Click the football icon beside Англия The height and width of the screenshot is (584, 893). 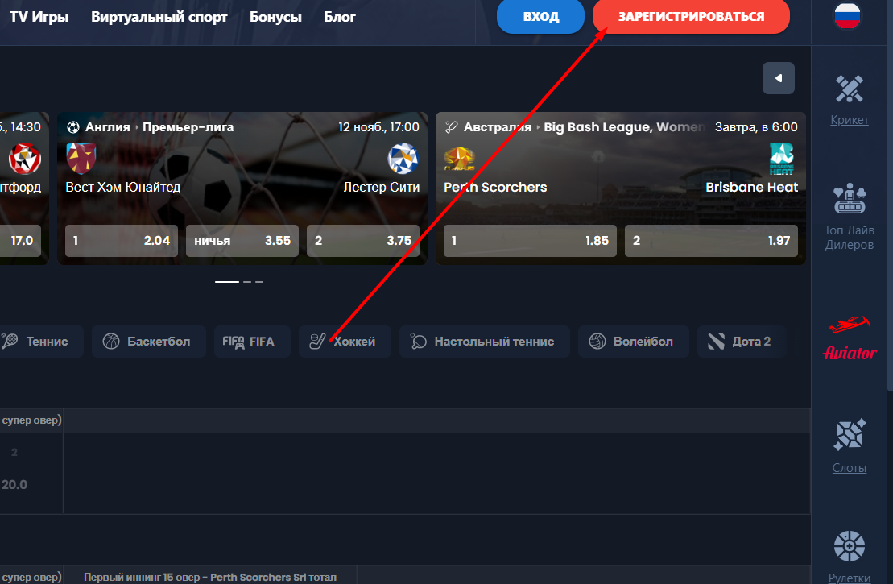coord(73,127)
